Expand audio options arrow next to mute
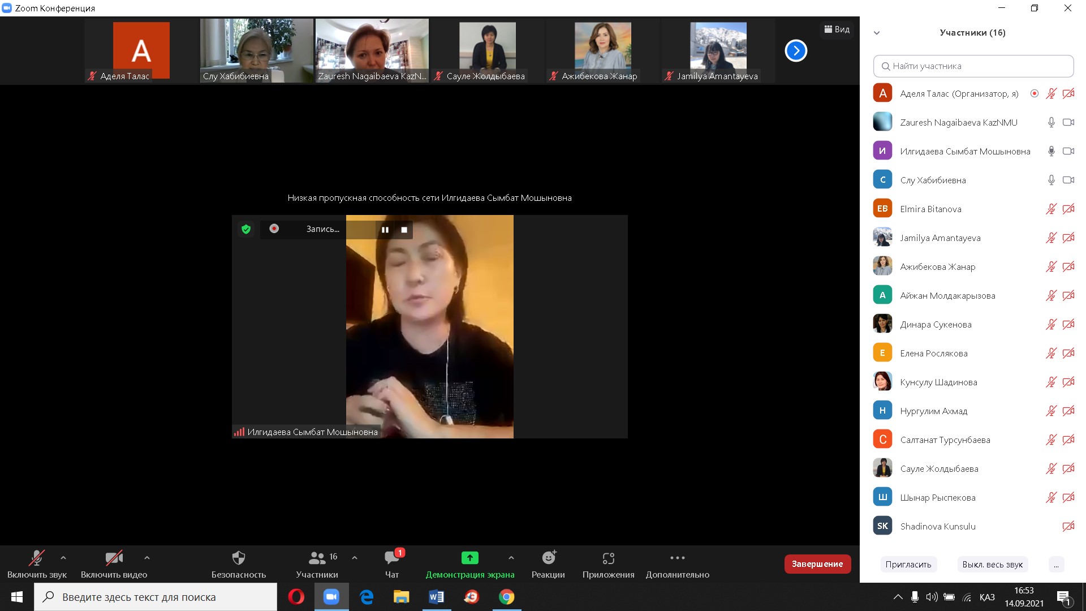 pos(63,558)
